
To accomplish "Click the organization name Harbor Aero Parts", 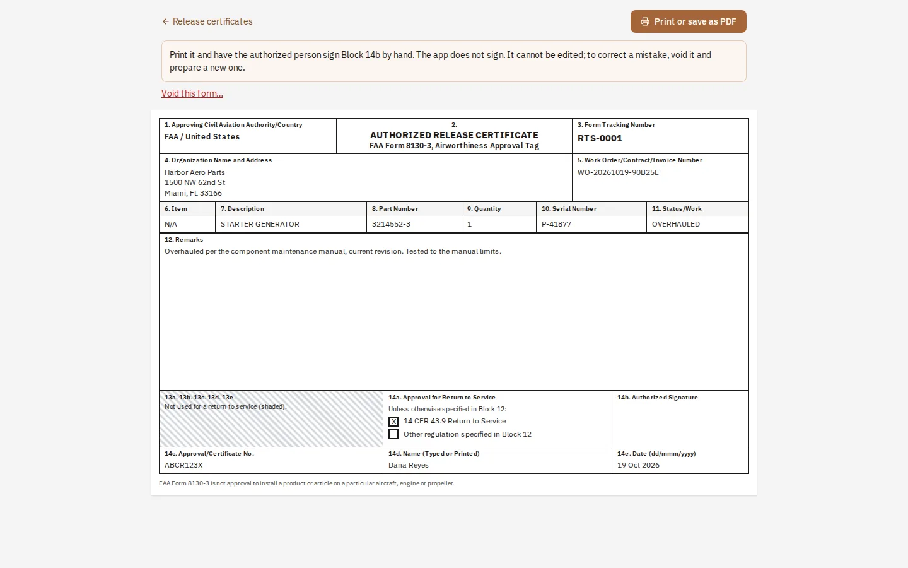I will point(195,172).
